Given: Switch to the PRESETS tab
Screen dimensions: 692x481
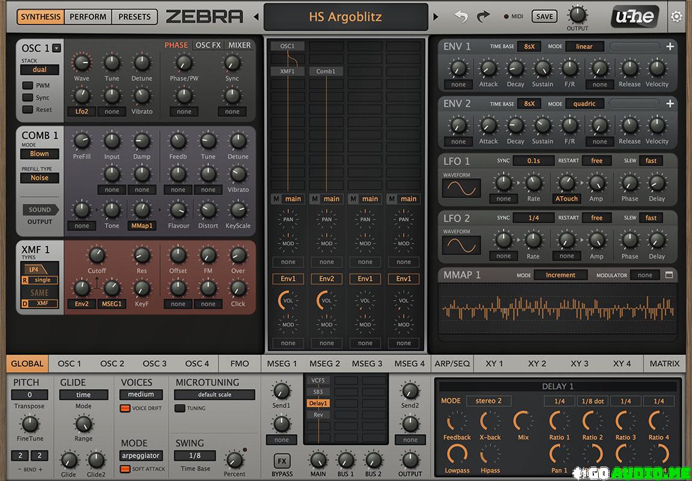Looking at the screenshot, I should 135,17.
